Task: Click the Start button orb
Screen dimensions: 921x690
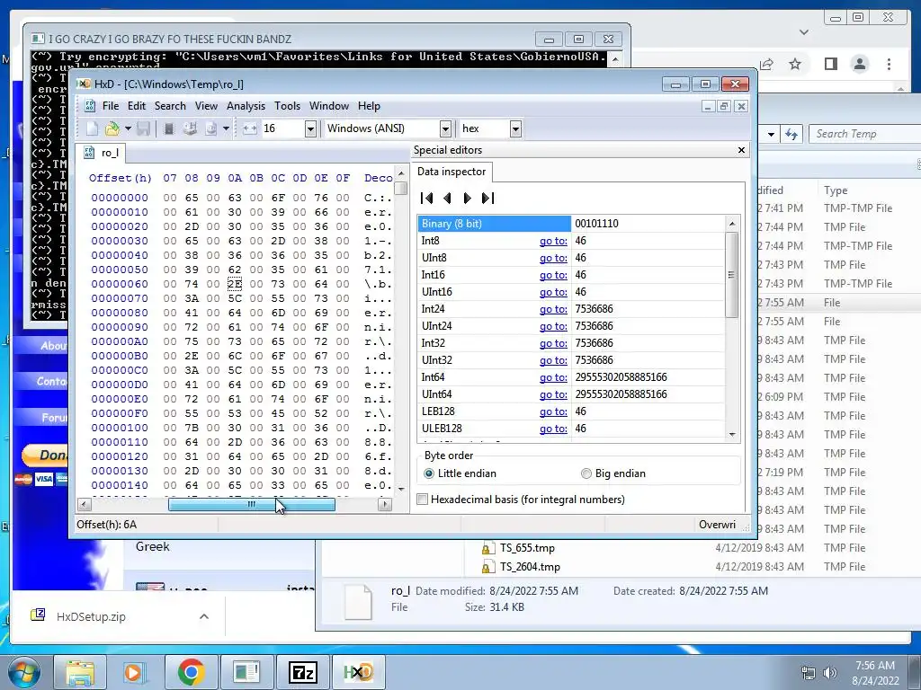Action: 24,672
